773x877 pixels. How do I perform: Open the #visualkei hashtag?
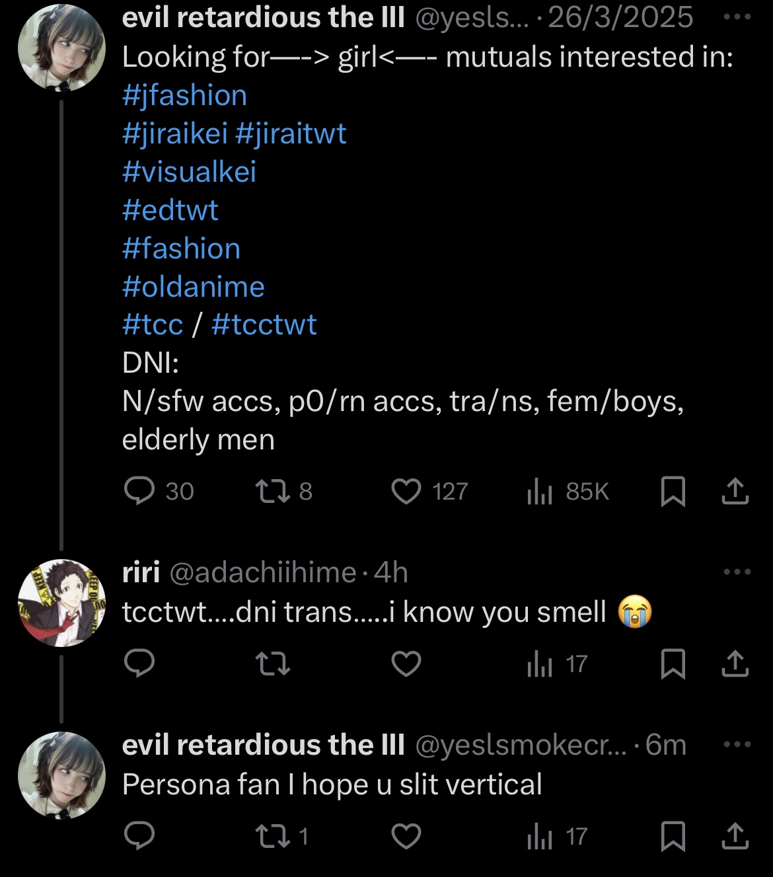[x=189, y=172]
